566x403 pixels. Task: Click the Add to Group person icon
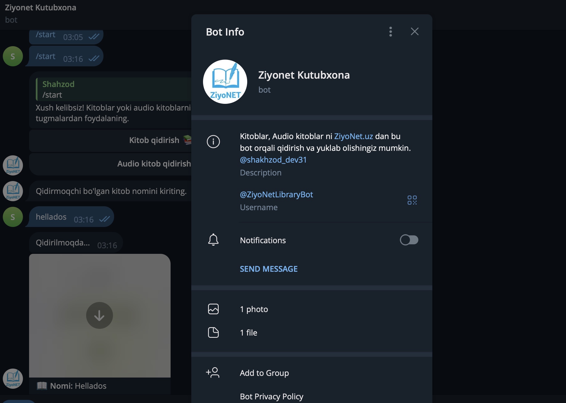click(213, 373)
